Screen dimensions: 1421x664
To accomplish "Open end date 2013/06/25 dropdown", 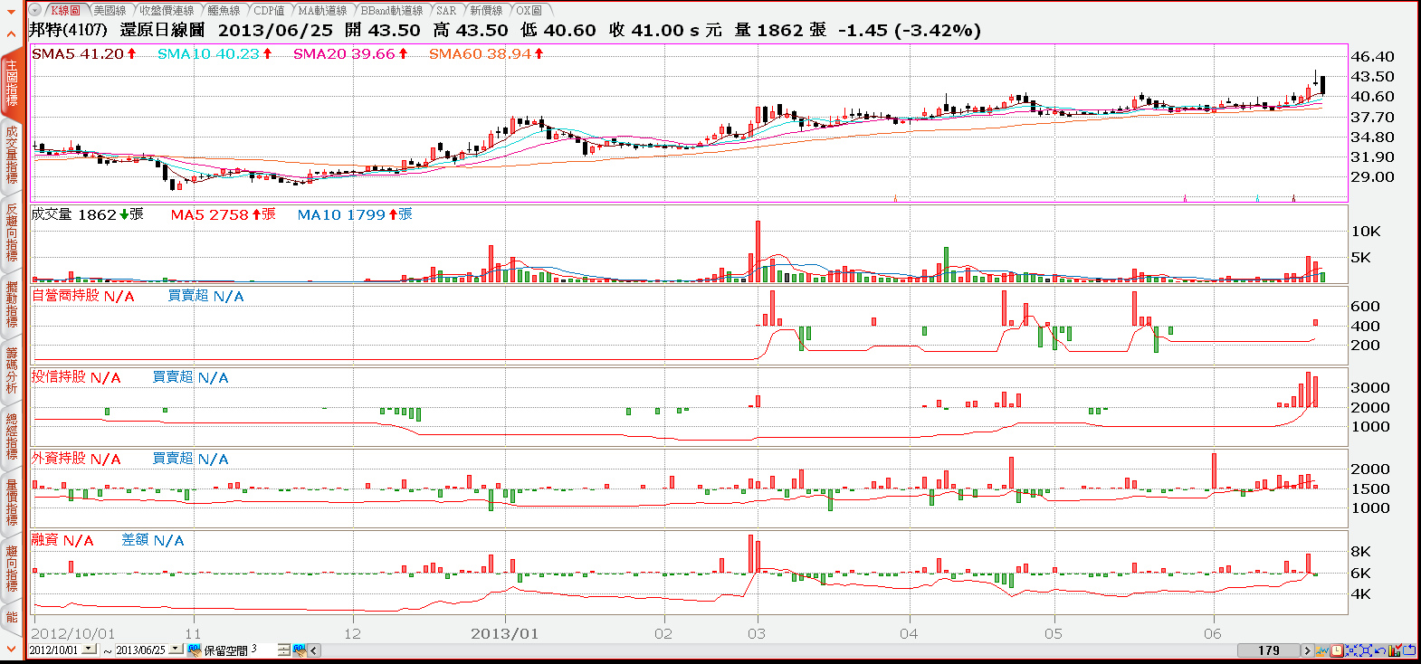I will coord(176,650).
